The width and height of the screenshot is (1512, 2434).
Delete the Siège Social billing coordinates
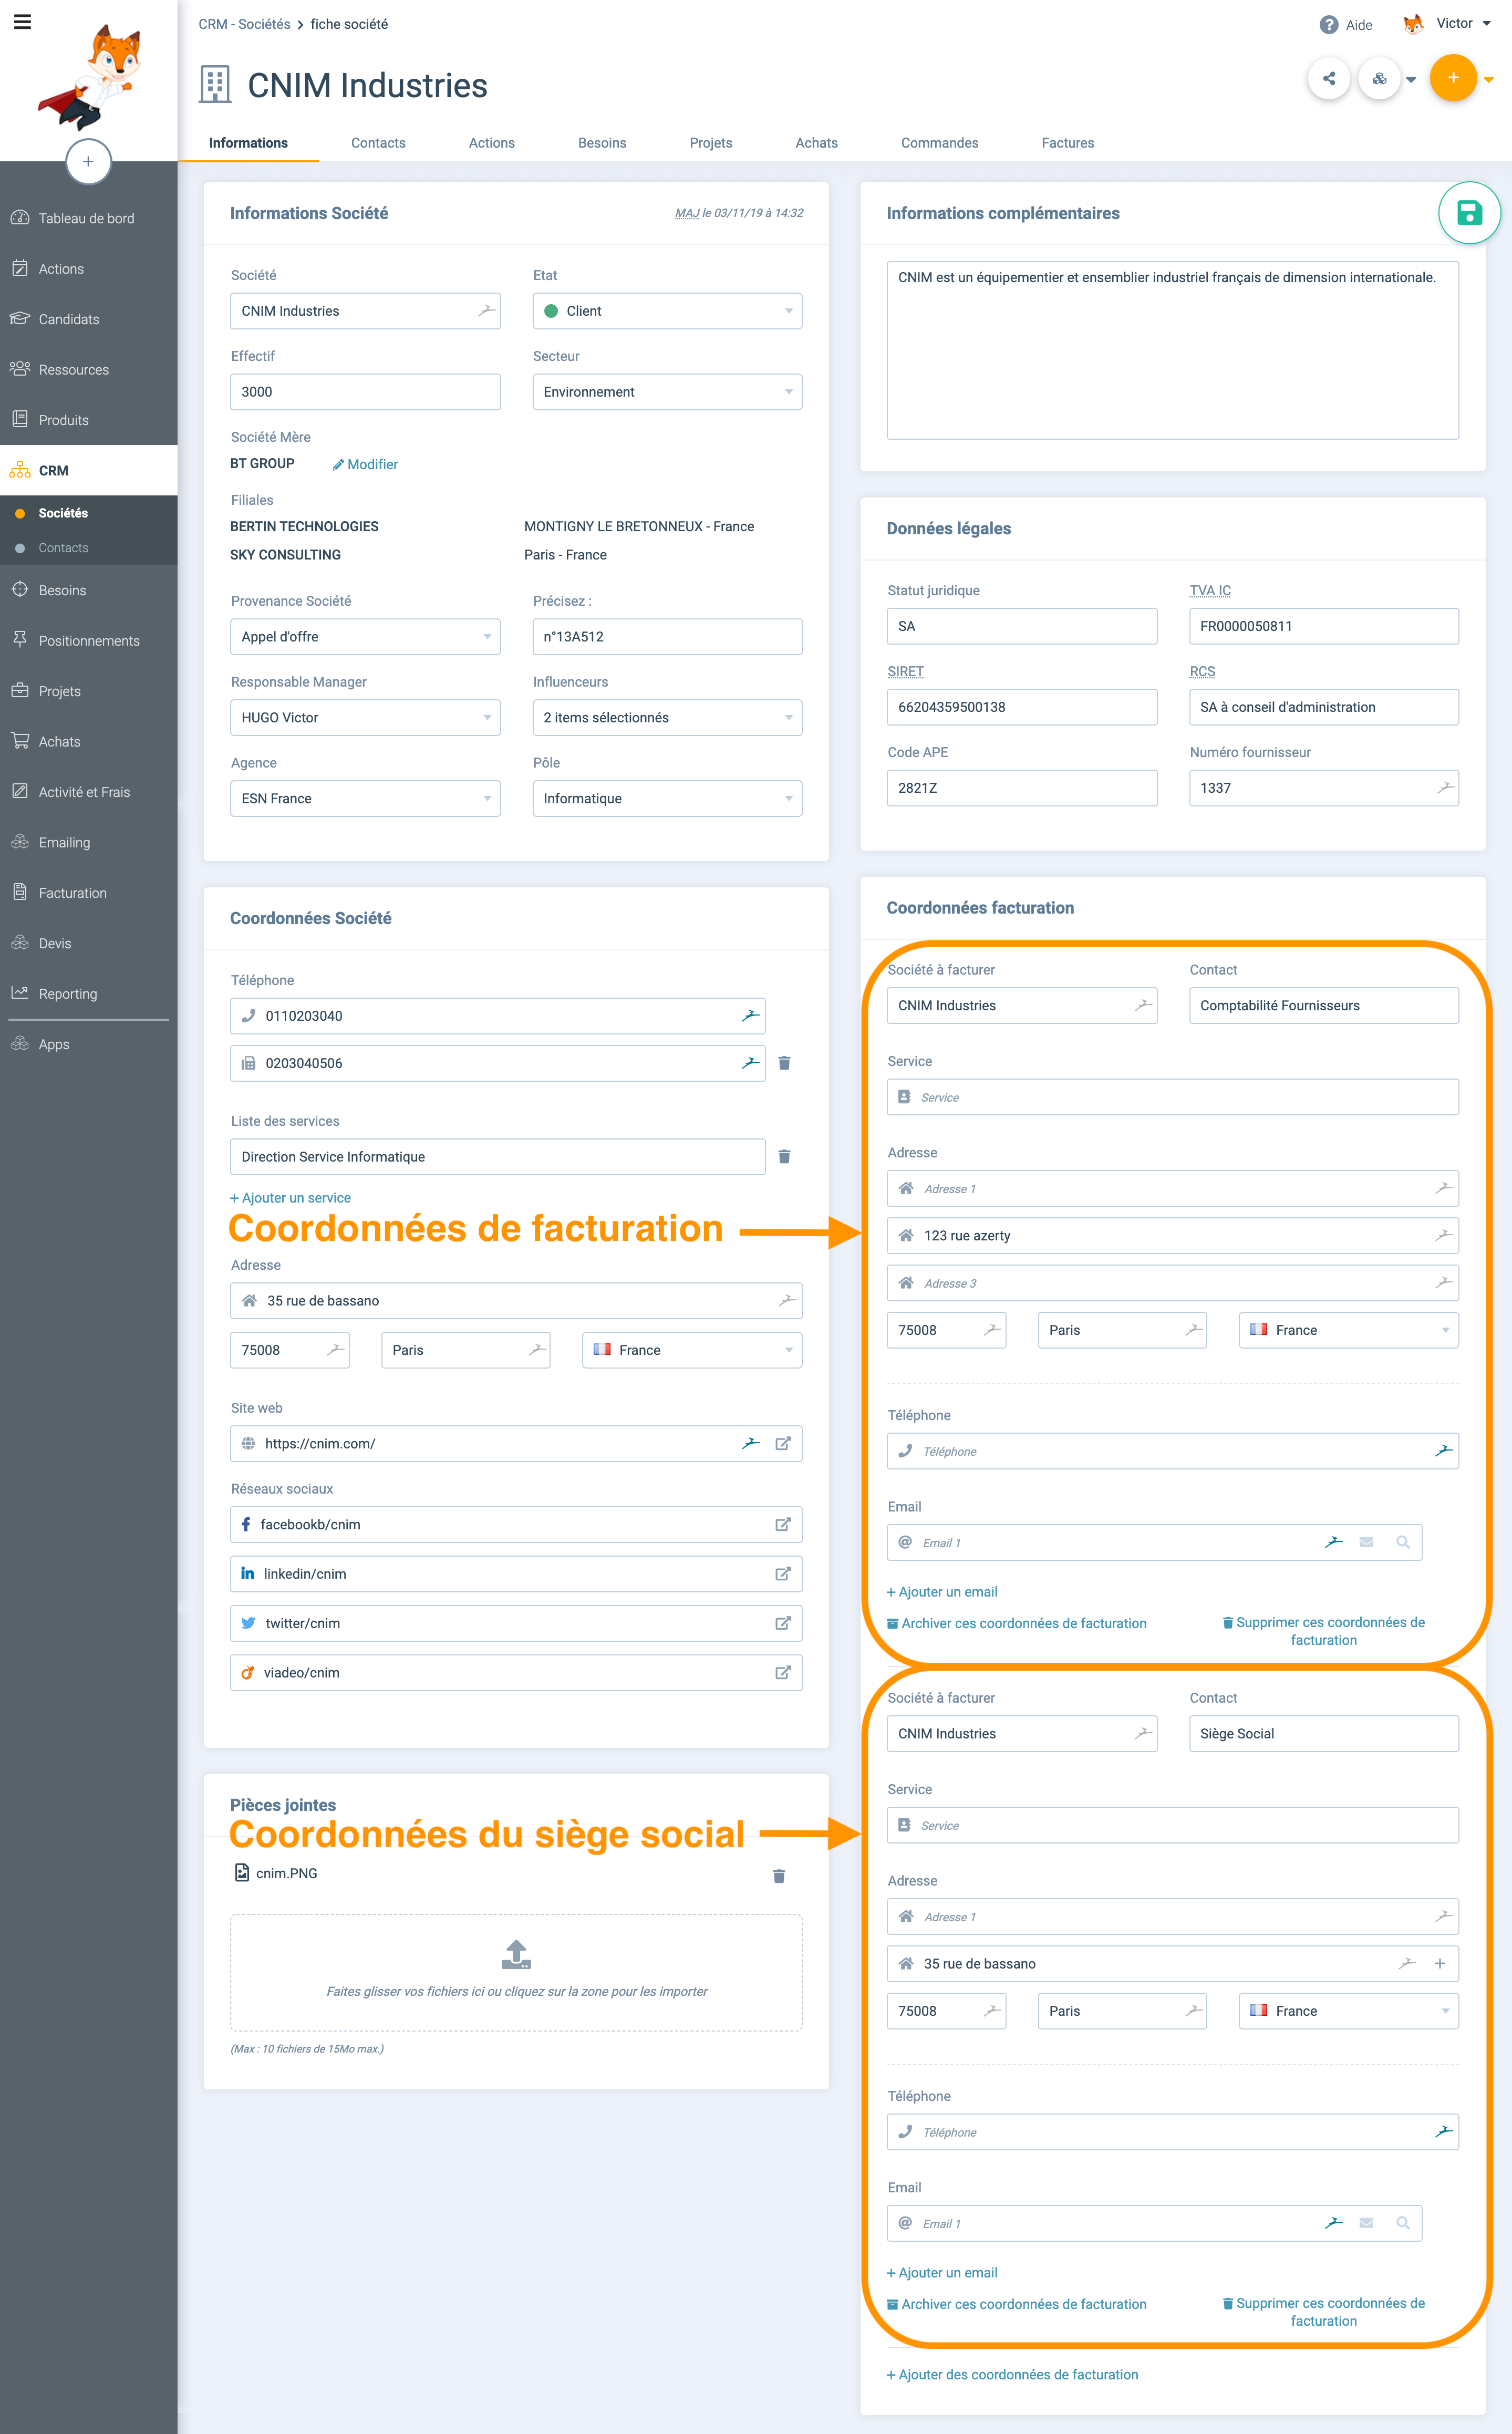(x=1324, y=2312)
